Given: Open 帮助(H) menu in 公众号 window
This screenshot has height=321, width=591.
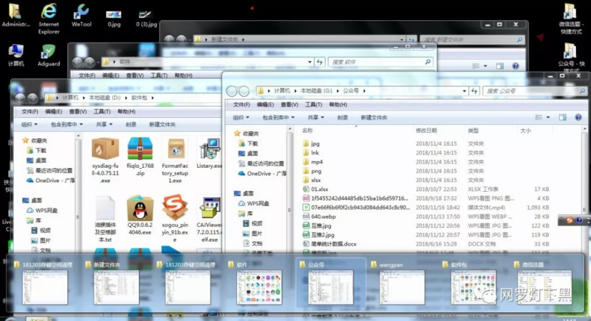Looking at the screenshot, I should 337,104.
